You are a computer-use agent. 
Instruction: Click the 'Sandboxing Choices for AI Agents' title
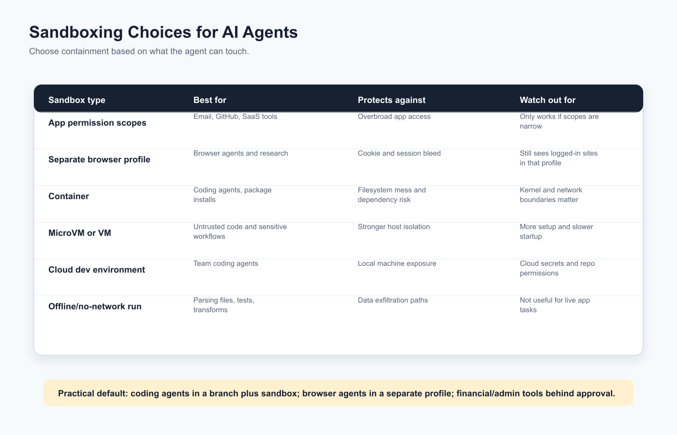coord(163,32)
